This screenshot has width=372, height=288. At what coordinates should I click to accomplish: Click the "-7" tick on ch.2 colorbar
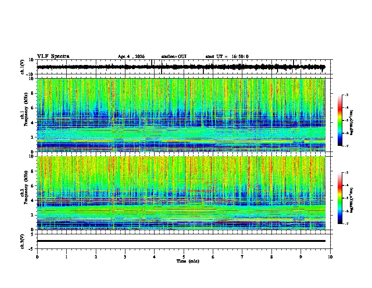coord(346,224)
